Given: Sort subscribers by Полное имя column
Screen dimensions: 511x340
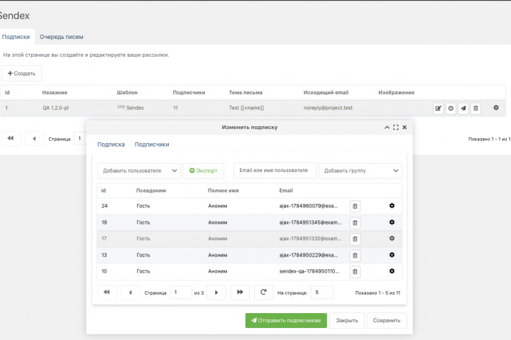Looking at the screenshot, I should tap(224, 191).
